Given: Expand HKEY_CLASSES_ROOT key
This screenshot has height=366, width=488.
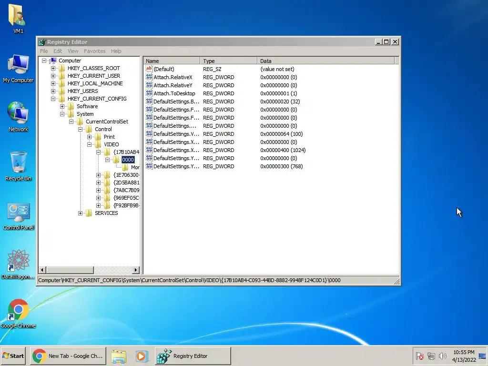Looking at the screenshot, I should coord(53,68).
